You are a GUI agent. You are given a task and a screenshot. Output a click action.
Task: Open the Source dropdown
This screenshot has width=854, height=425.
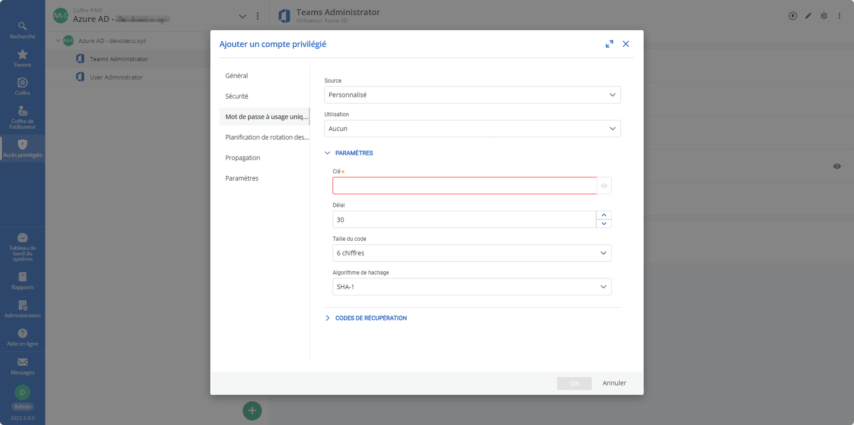tap(472, 95)
